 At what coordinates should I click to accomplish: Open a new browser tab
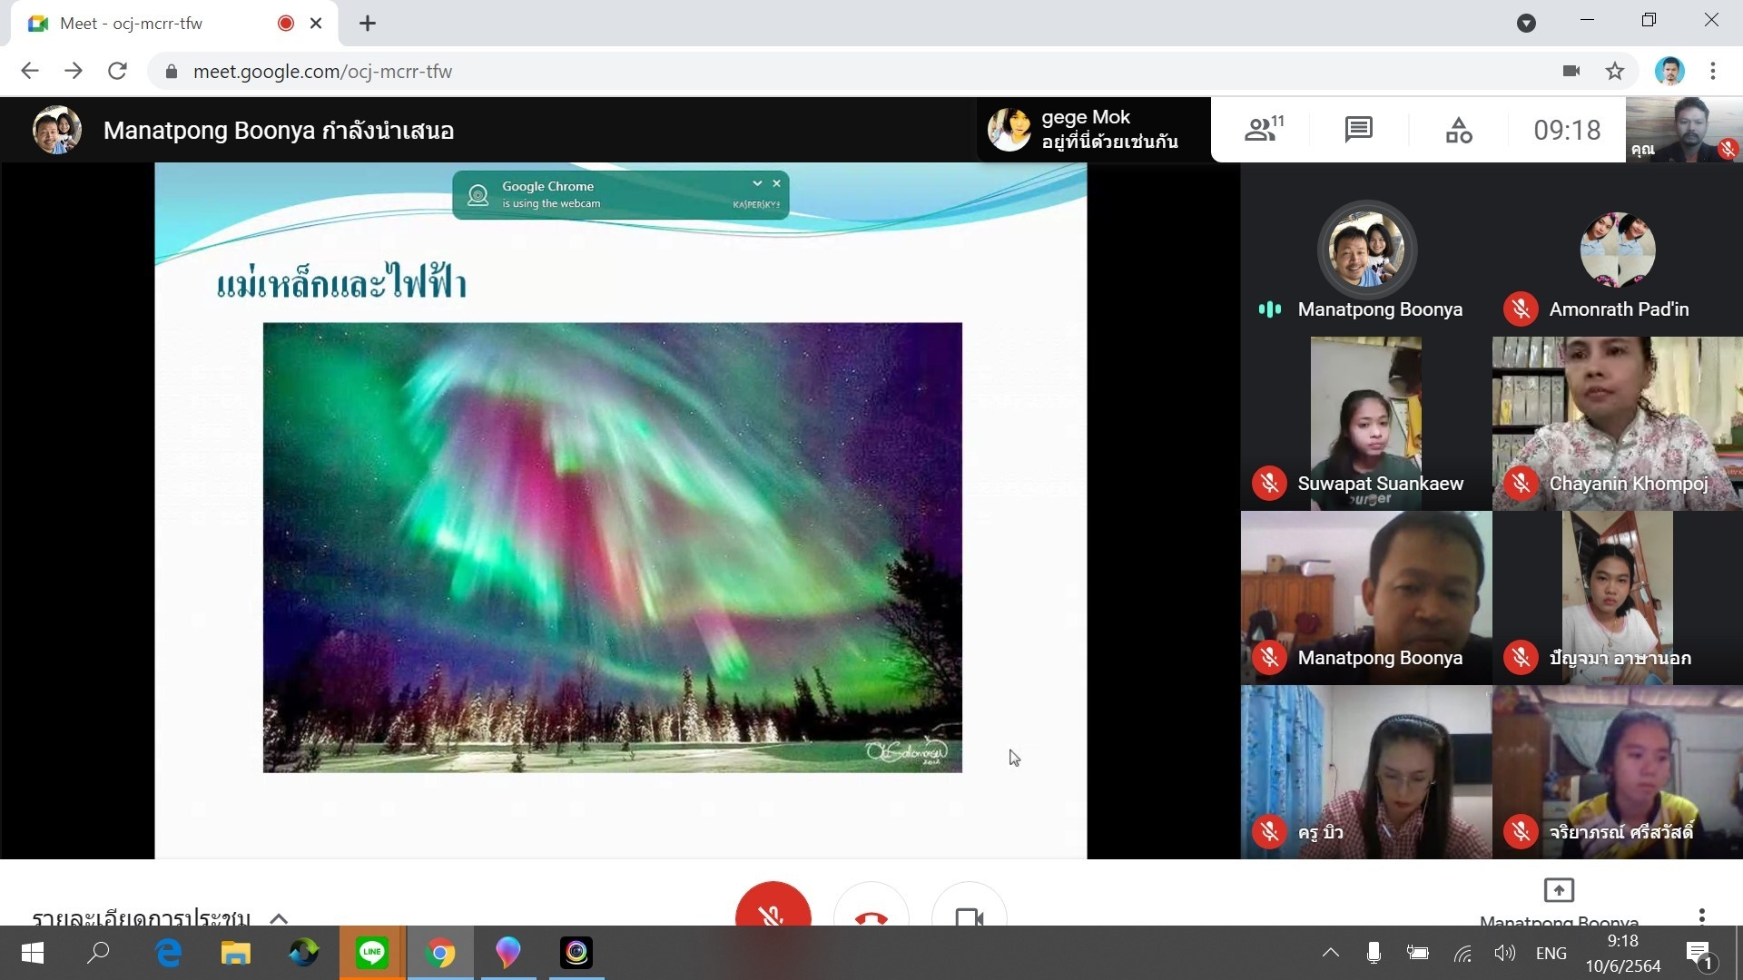point(368,24)
